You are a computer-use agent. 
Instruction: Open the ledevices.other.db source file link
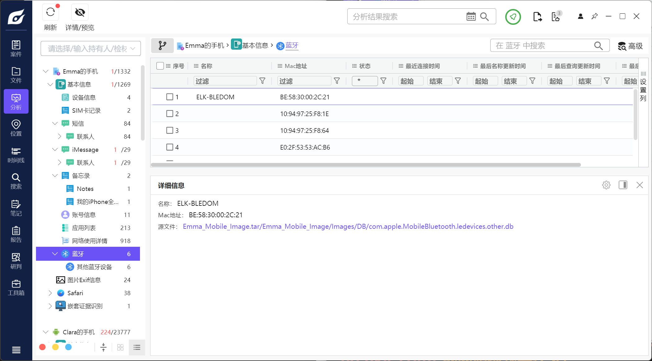348,227
